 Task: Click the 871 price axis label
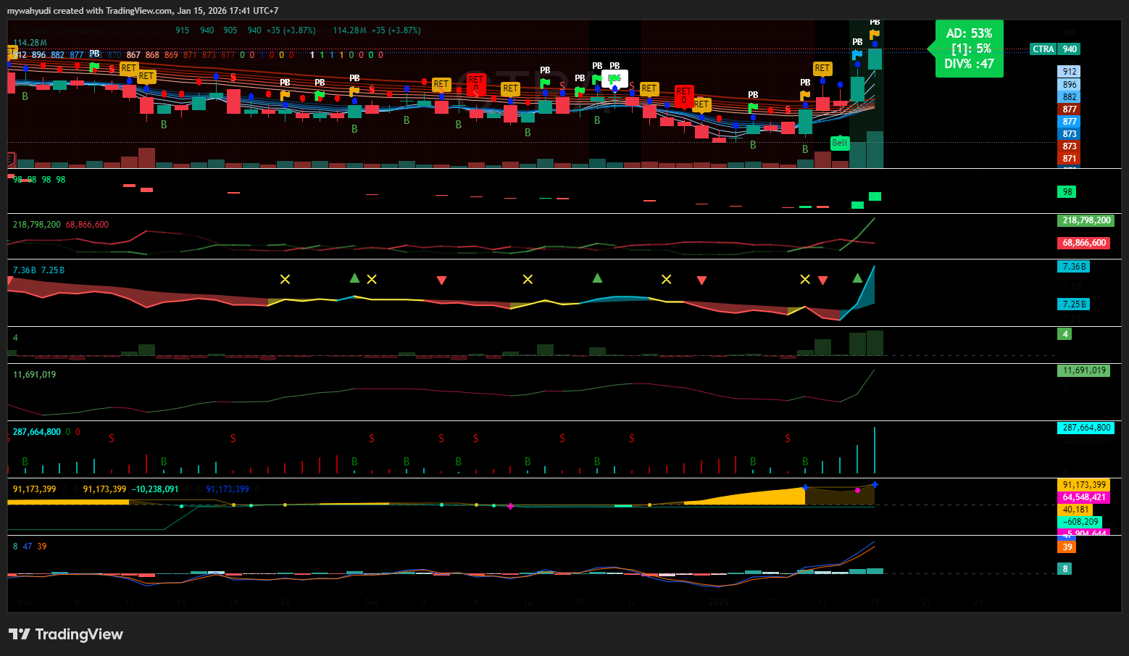coord(1070,159)
